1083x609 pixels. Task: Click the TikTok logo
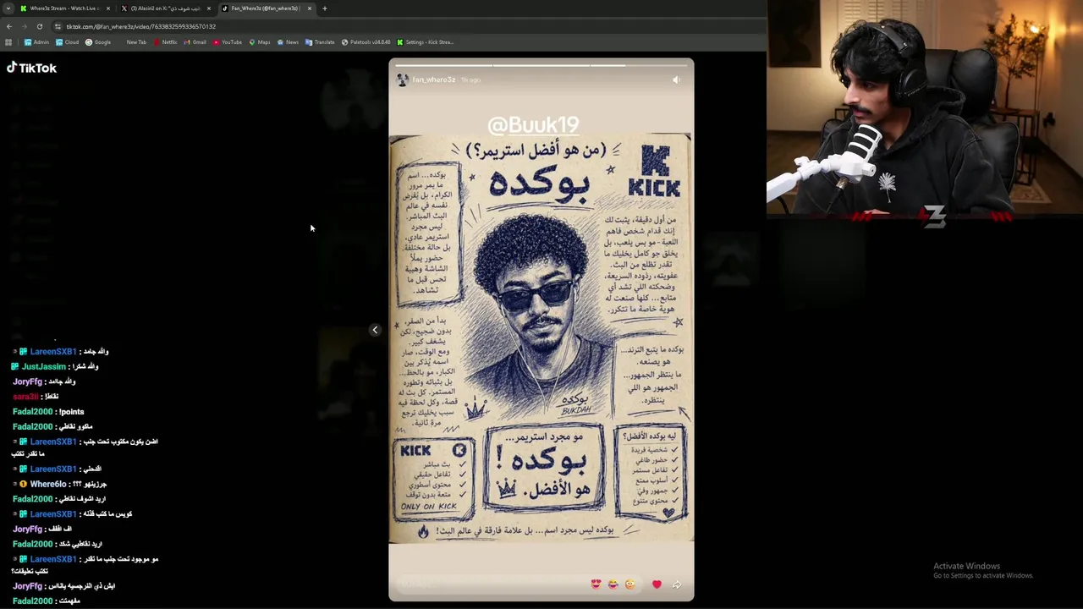32,68
